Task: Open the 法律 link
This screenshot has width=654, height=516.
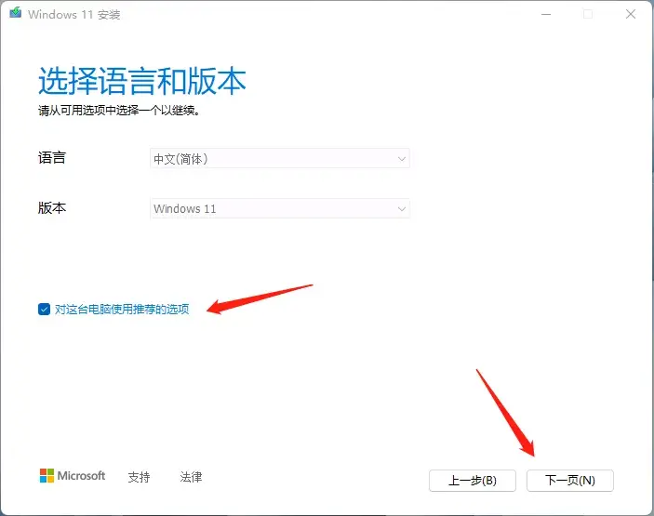Action: pos(191,477)
